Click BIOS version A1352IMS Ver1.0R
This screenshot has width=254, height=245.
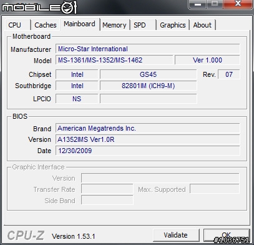pyautogui.click(x=148, y=139)
